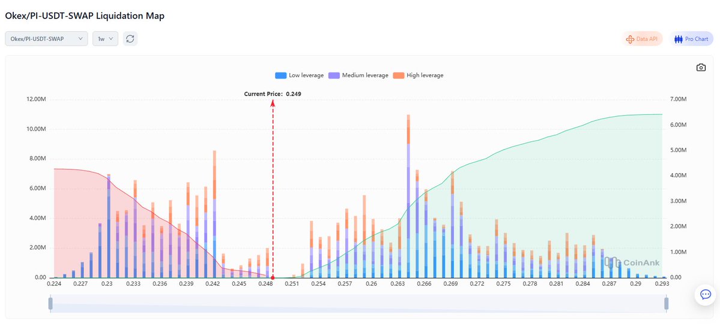Screen dimensions: 720x327
Task: Toggle the High leverage legend series
Action: click(x=418, y=75)
